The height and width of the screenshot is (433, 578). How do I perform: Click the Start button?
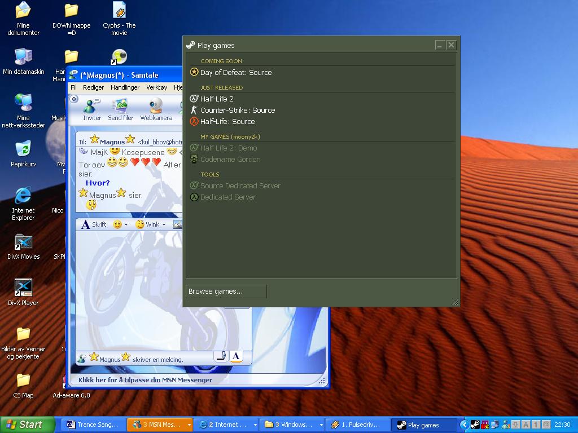click(27, 425)
